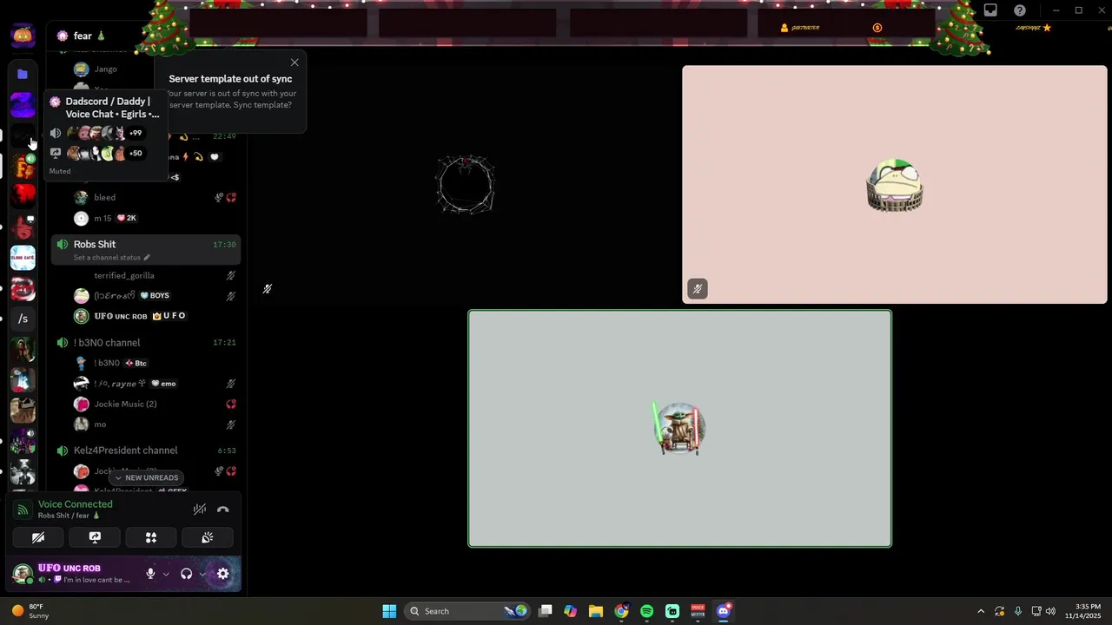Open Spotify from taskbar
Viewport: 1112px width, 625px height.
tap(646, 611)
